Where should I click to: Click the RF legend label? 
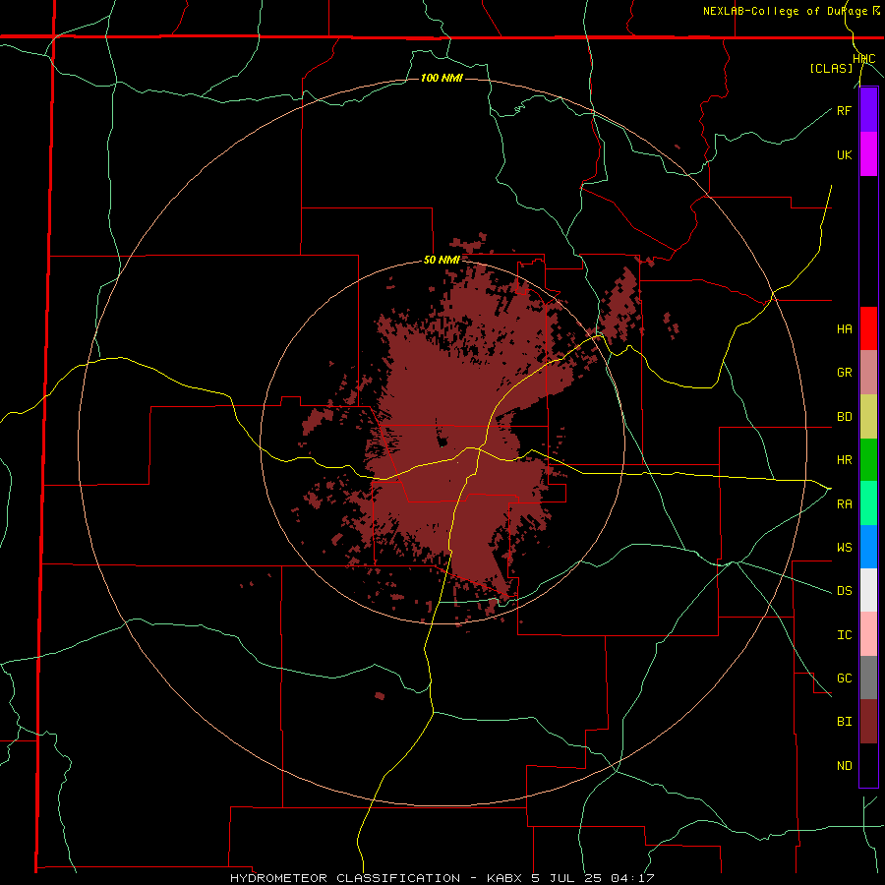tap(844, 110)
